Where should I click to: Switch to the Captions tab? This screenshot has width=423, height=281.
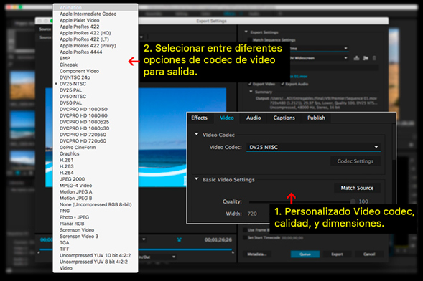(284, 118)
